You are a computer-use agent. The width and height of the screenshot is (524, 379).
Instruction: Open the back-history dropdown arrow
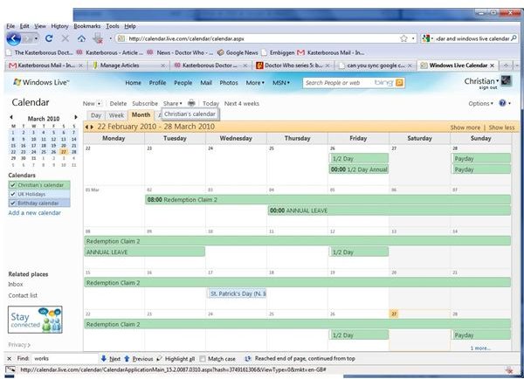[x=36, y=38]
